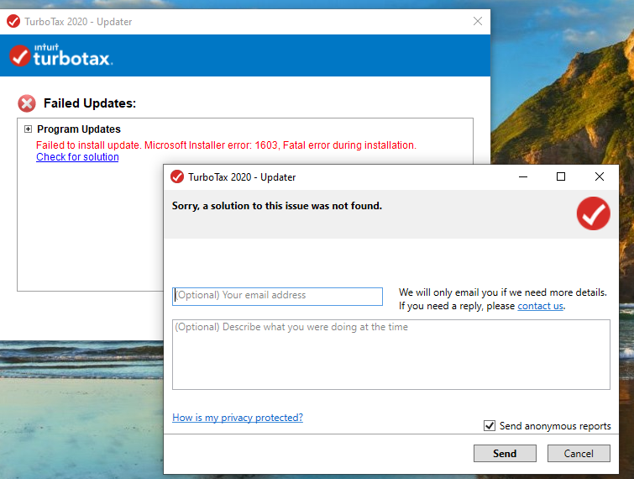Click the describe what you were doing box
This screenshot has width=634, height=479.
391,355
